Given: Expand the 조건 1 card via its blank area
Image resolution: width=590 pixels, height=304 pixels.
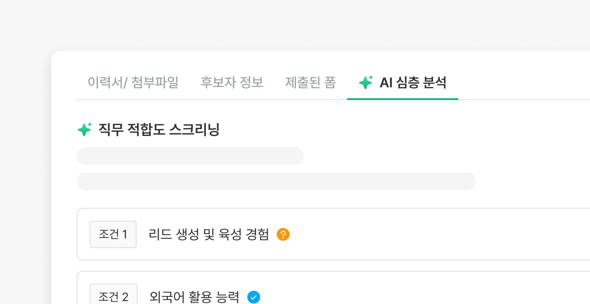Looking at the screenshot, I should click(426, 234).
